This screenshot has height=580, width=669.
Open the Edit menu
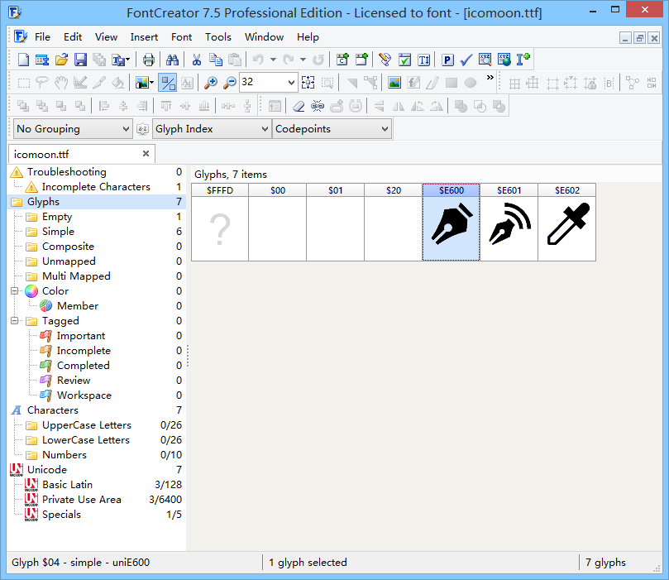coord(73,37)
